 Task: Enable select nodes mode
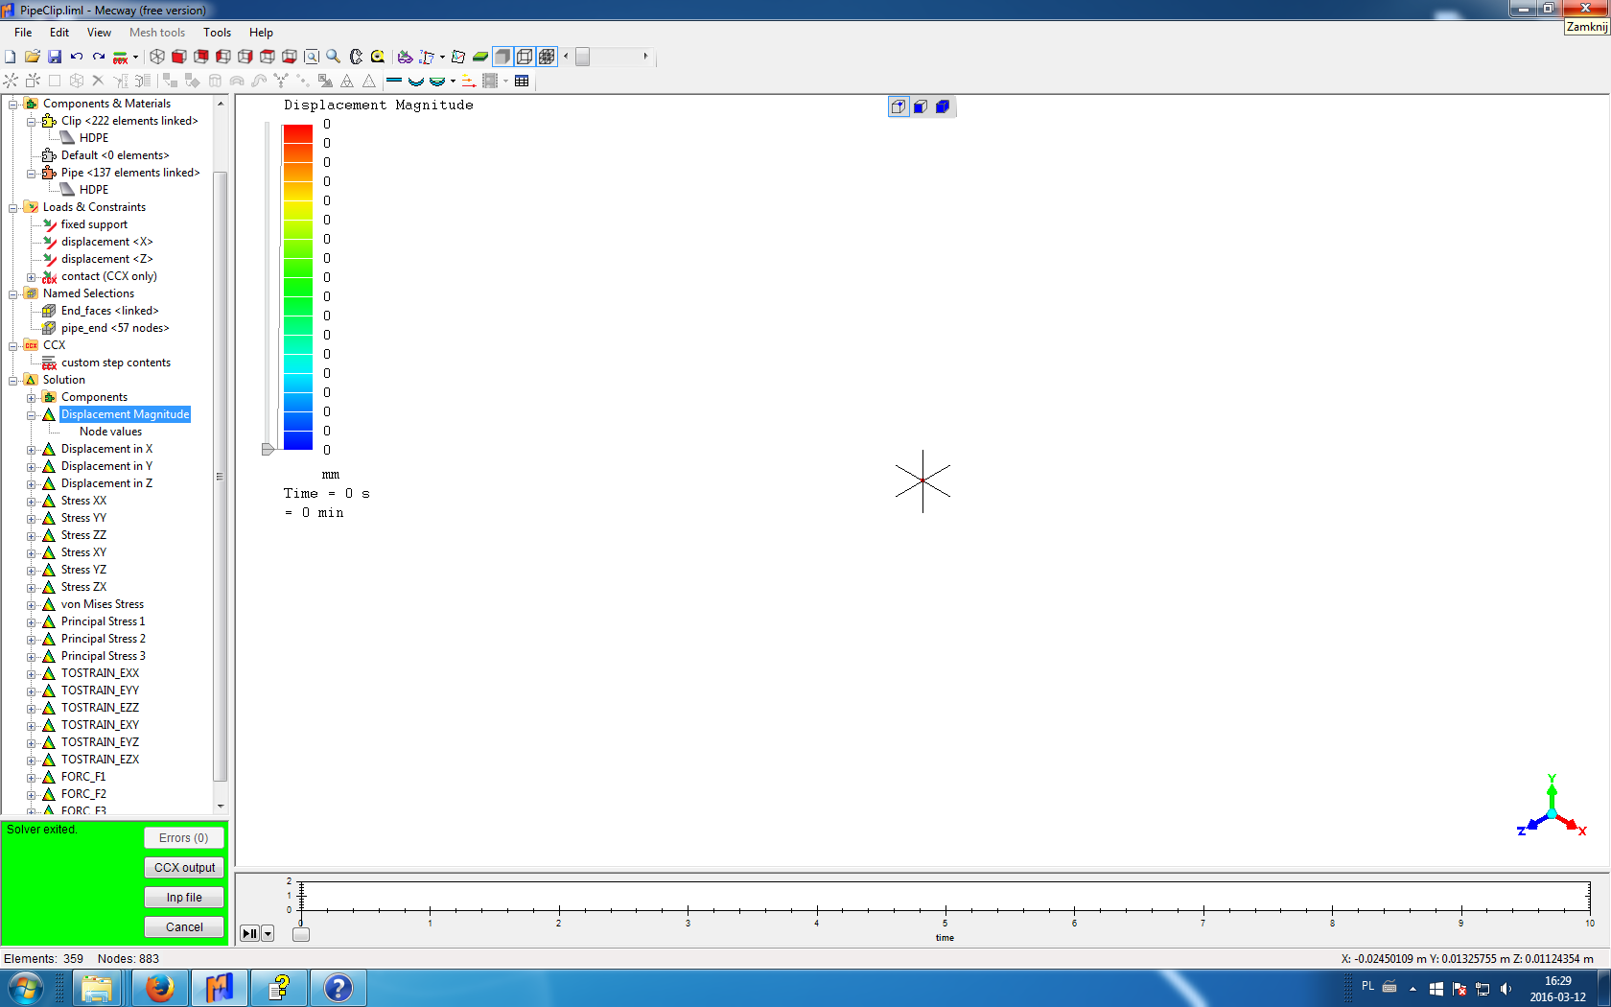coord(899,106)
